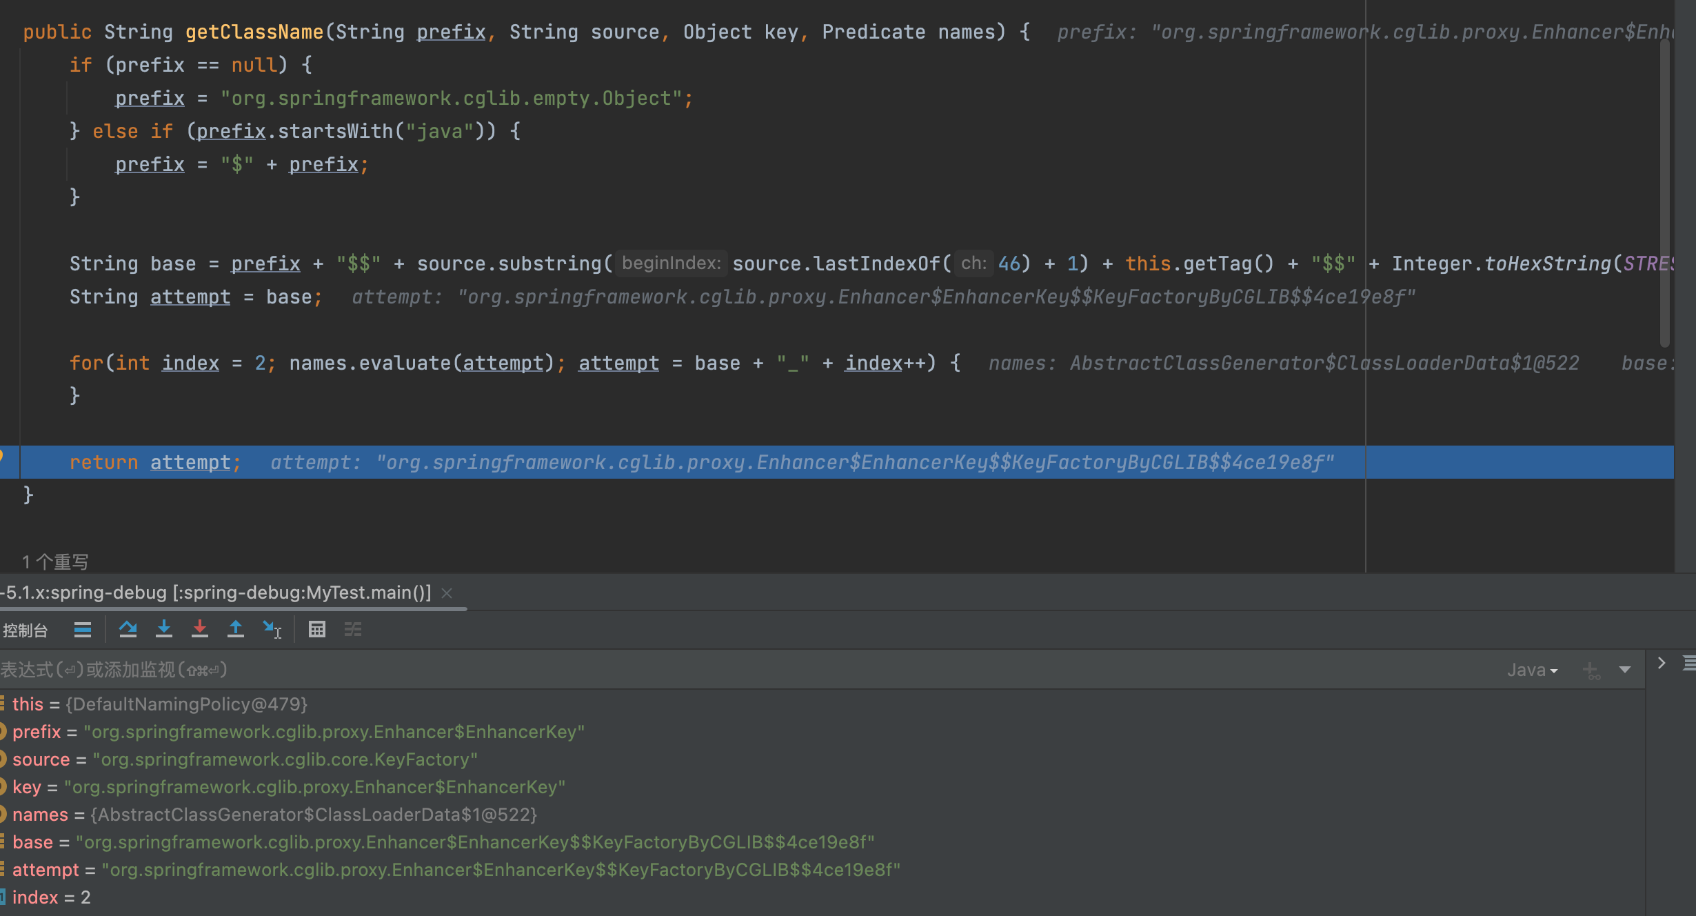1696x916 pixels.
Task: Click the Show Execution Point icon
Action: click(x=83, y=629)
